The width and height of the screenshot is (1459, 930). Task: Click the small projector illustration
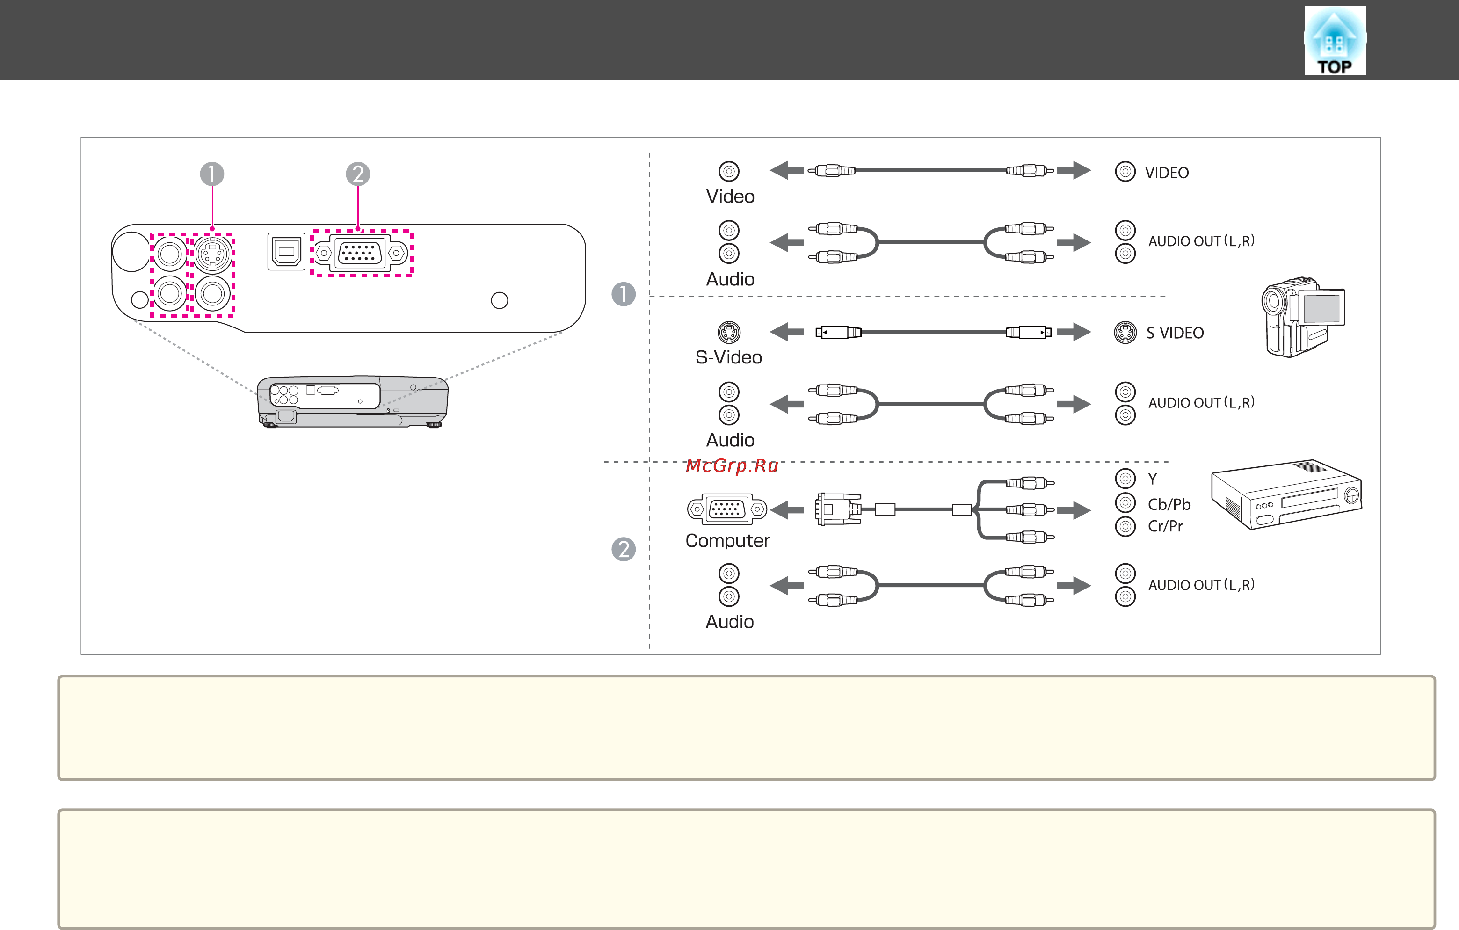pyautogui.click(x=353, y=401)
